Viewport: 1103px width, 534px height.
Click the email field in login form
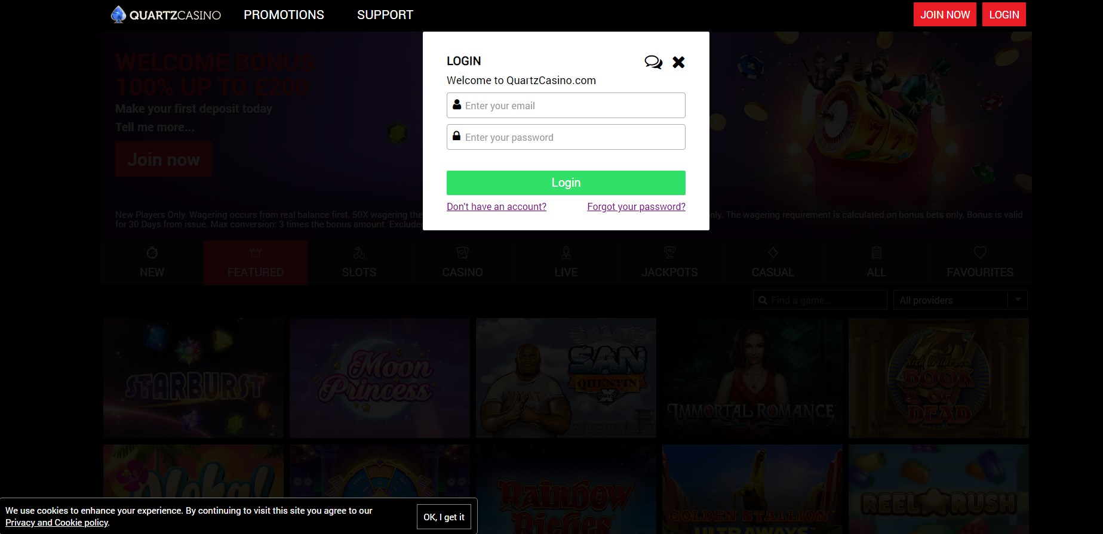[566, 106]
